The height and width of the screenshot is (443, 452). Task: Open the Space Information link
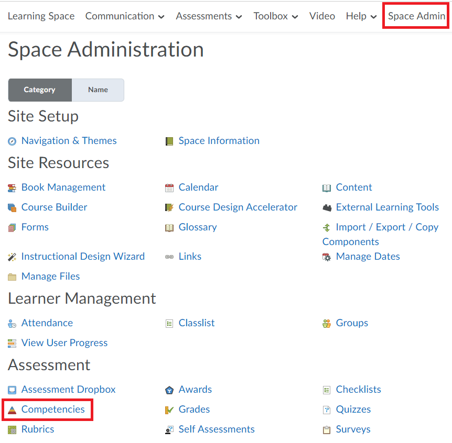pyautogui.click(x=219, y=141)
